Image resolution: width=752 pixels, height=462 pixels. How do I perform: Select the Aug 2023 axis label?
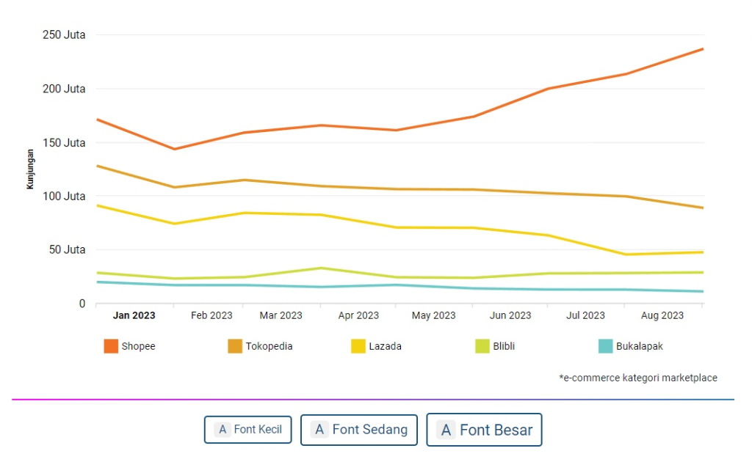click(662, 315)
